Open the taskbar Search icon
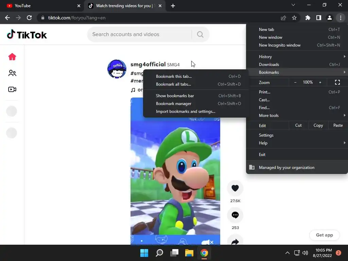 click(159, 253)
